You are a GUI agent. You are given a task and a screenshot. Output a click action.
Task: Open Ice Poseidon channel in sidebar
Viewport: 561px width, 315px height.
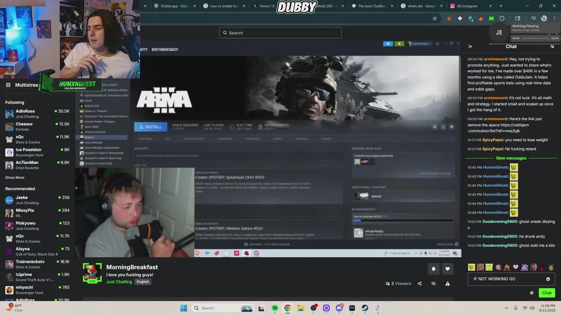click(x=37, y=152)
